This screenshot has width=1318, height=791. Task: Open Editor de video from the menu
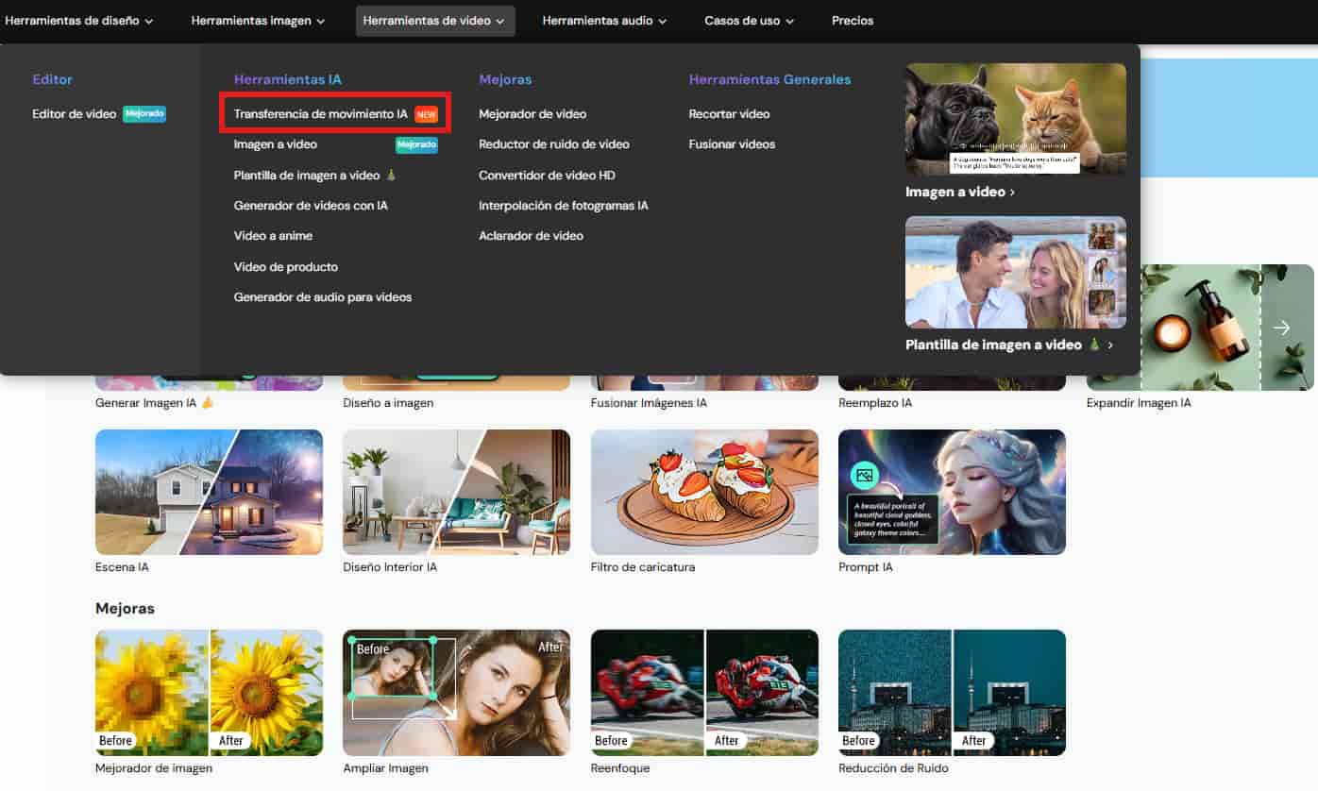pos(74,114)
